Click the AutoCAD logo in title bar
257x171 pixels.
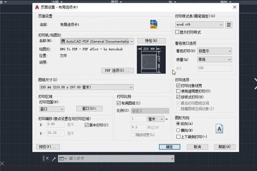[x=37, y=7]
